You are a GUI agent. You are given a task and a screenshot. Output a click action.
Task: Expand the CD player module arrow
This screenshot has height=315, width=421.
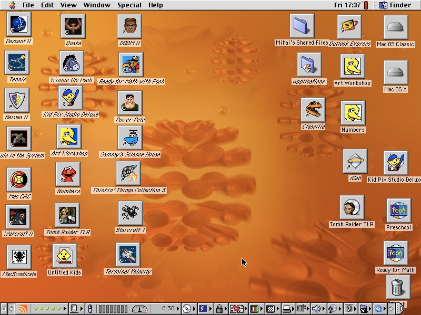(x=194, y=309)
